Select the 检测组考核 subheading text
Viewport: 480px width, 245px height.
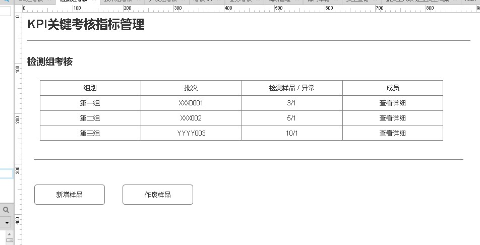pyautogui.click(x=50, y=62)
